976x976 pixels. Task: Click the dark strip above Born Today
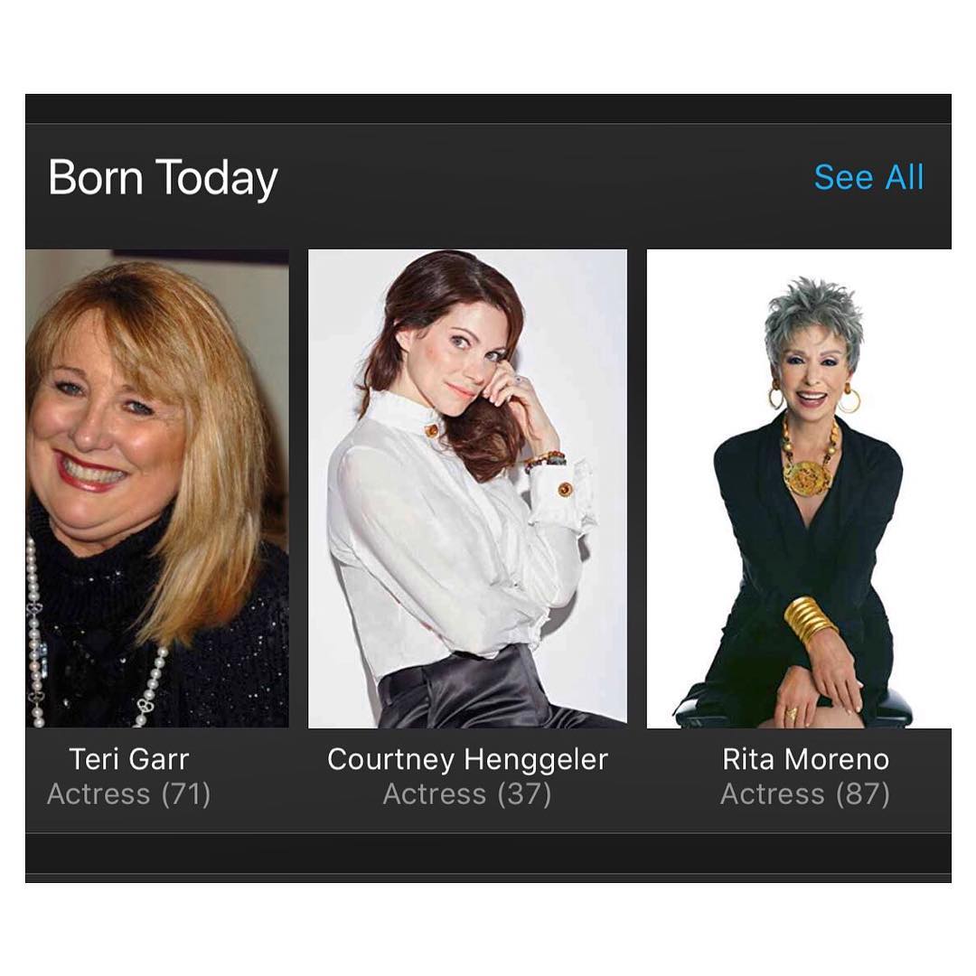tap(488, 109)
